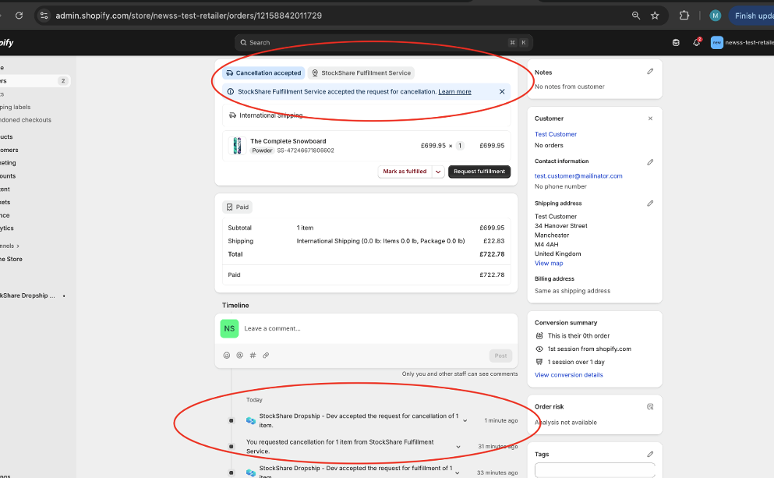Click the mention (@) icon in comment box
This screenshot has width=774, height=478.
coord(239,356)
